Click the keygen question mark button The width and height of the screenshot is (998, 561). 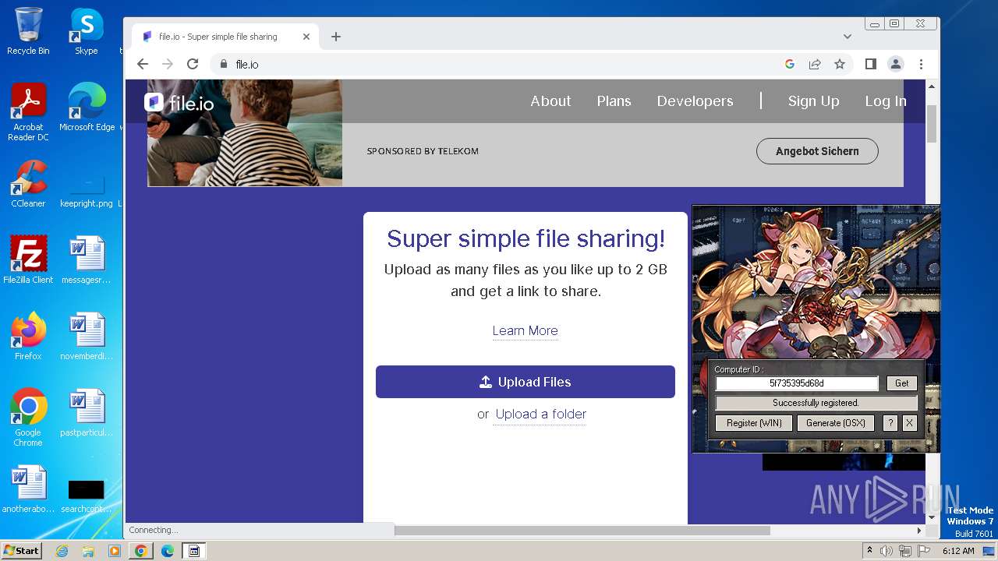(890, 423)
